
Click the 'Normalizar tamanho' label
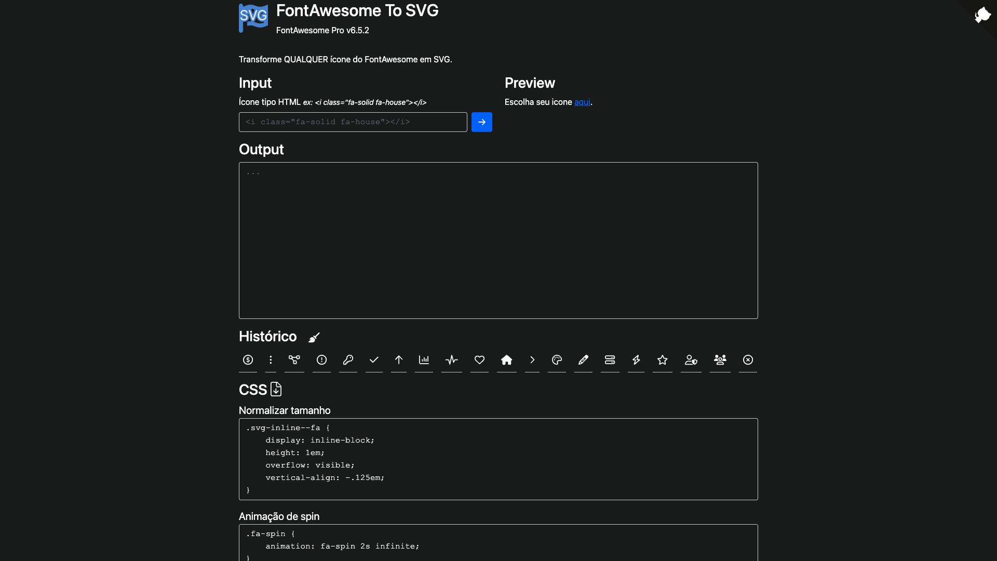click(285, 411)
